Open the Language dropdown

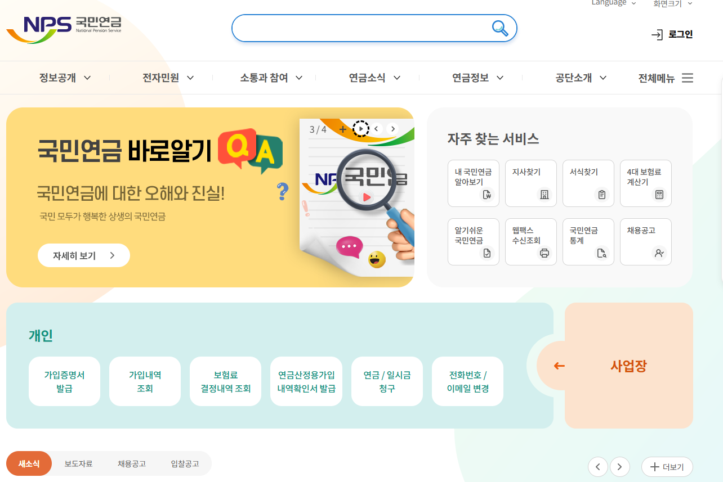[614, 3]
